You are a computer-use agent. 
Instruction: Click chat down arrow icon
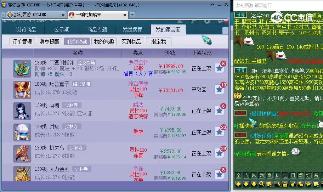(254, 184)
